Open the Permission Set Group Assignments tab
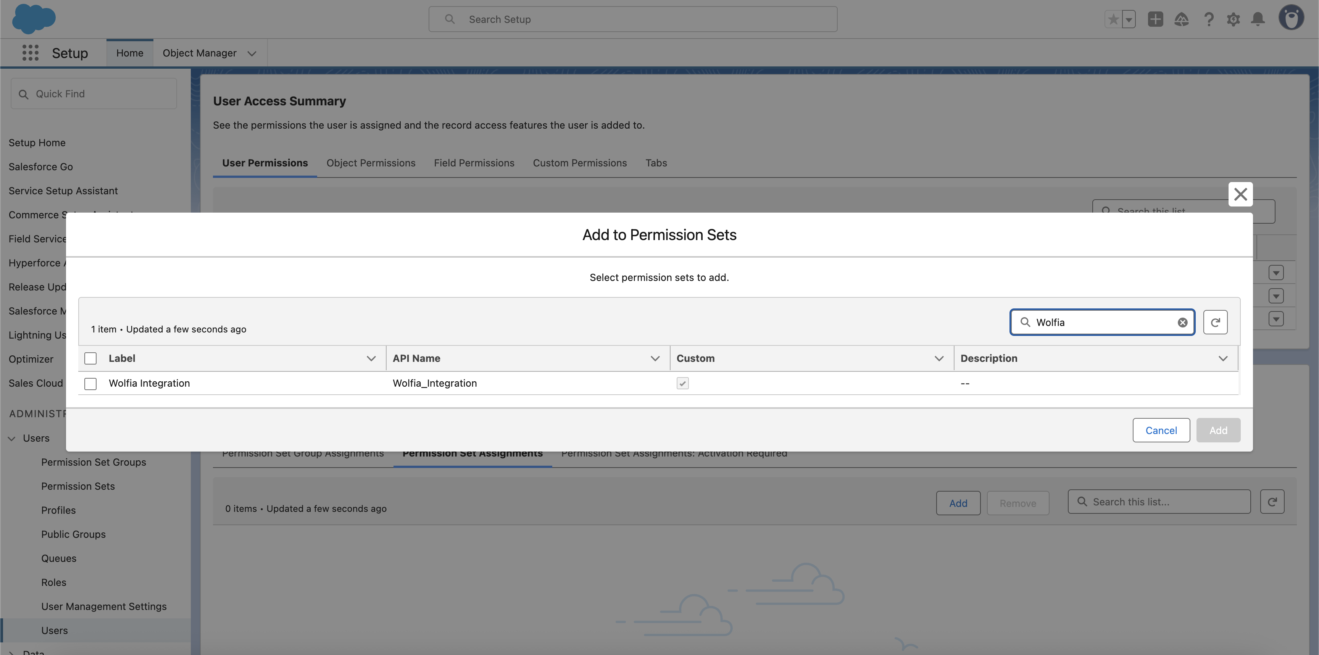The width and height of the screenshot is (1319, 655). [302, 453]
